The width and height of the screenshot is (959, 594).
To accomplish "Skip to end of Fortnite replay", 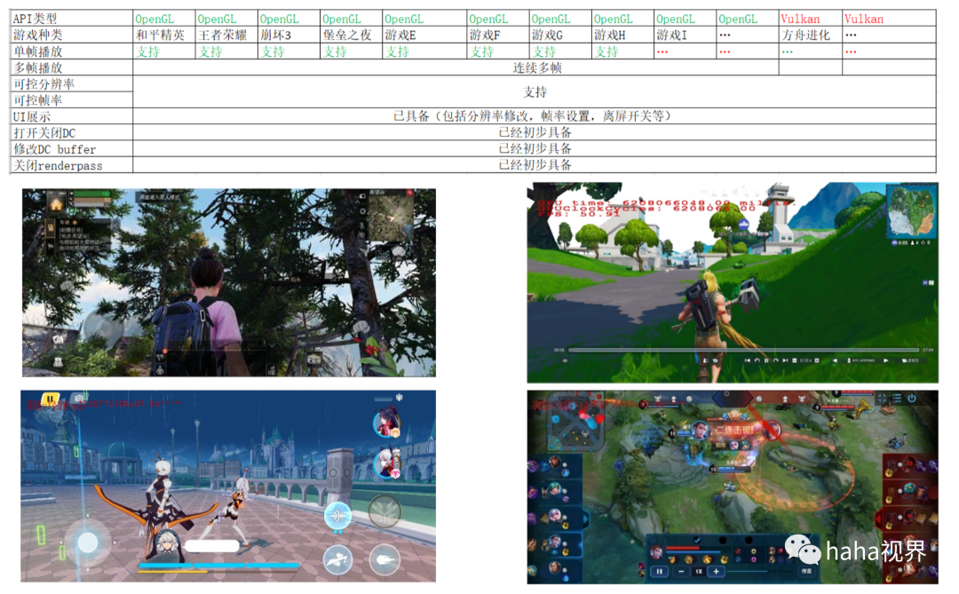I will (785, 360).
